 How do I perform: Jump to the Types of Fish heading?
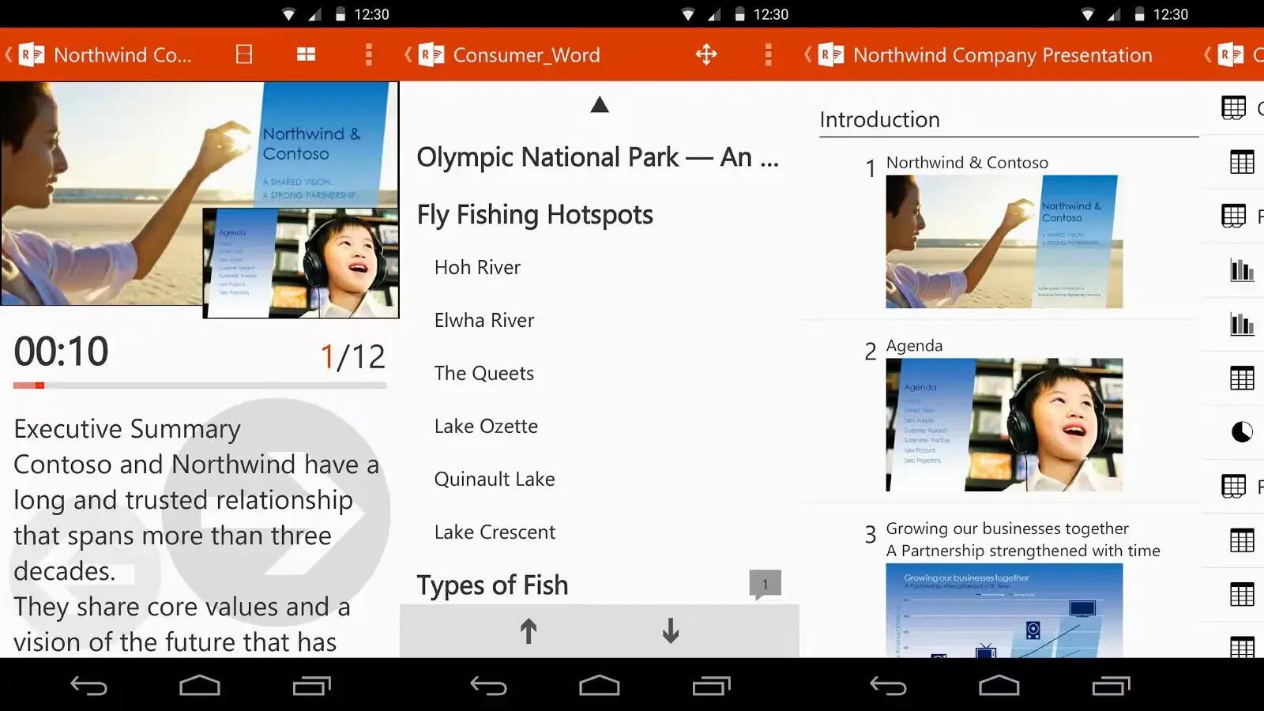pos(492,585)
